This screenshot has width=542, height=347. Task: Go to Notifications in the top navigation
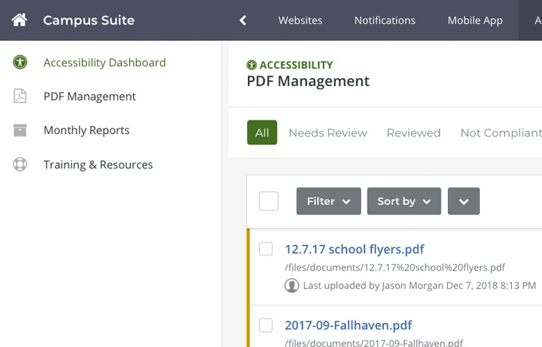[384, 21]
